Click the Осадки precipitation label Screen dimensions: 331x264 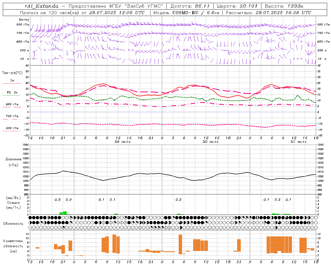(13, 203)
